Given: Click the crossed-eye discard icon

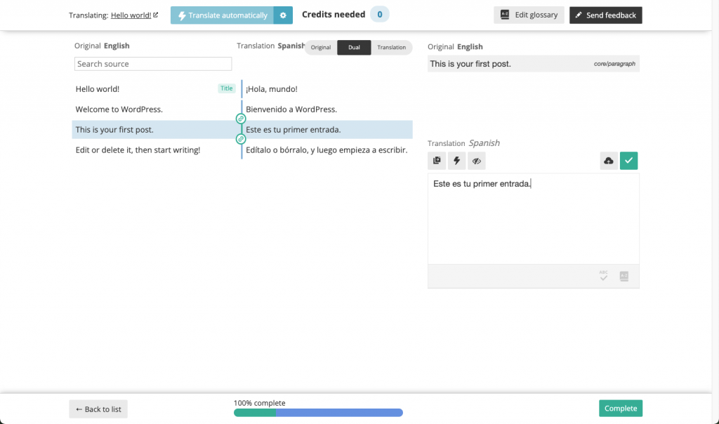Looking at the screenshot, I should click(477, 161).
